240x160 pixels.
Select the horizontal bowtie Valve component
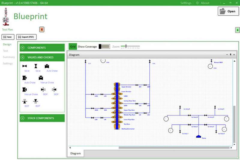click(25, 66)
